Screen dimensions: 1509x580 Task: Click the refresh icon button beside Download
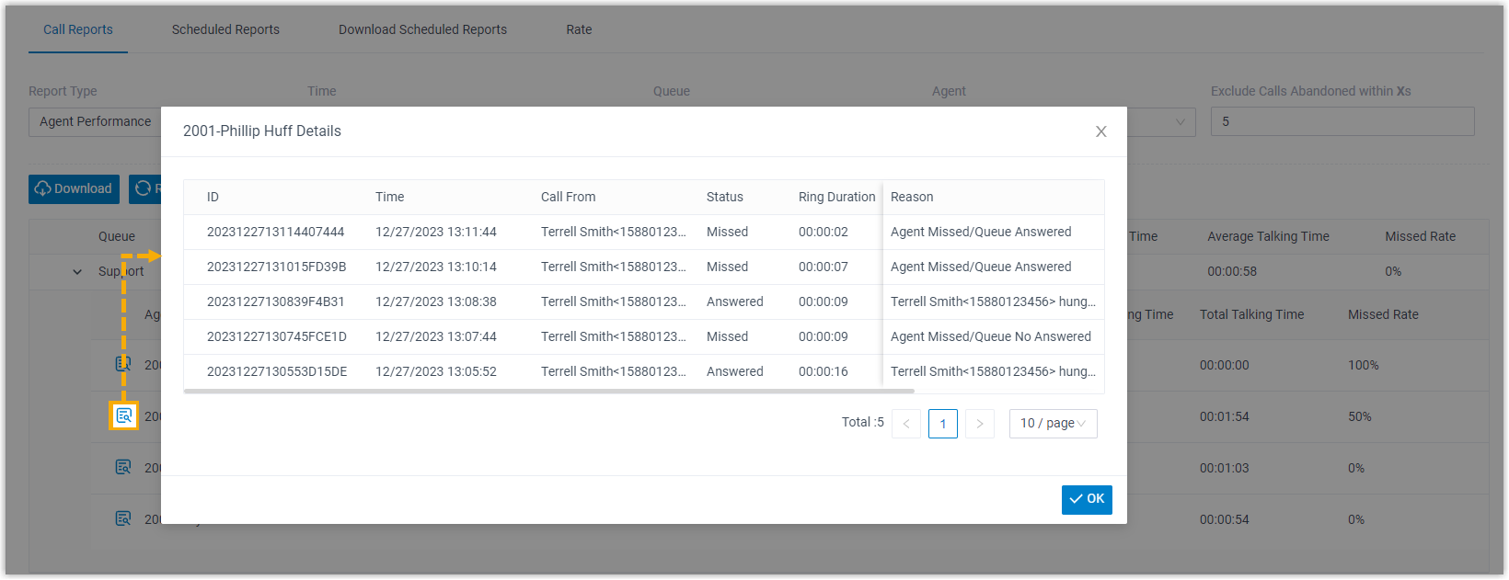point(144,188)
